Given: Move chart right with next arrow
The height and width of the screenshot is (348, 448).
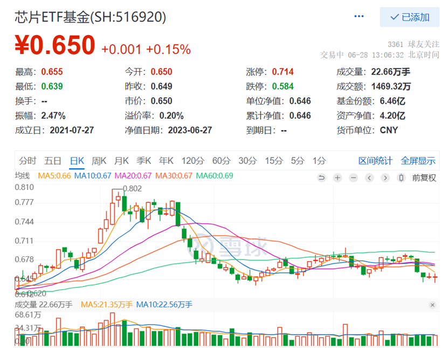Looking at the screenshot, I should 385,178.
